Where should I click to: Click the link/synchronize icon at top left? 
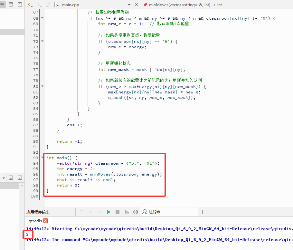pos(2,4)
